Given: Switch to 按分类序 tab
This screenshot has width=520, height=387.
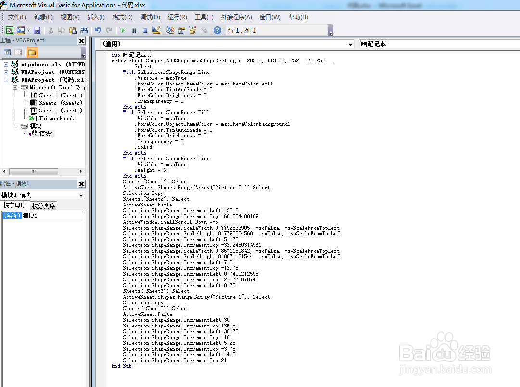Looking at the screenshot, I should (x=43, y=206).
